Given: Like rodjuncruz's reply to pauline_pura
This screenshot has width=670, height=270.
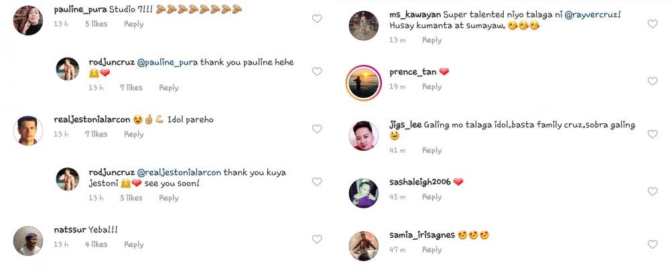Looking at the screenshot, I should (x=317, y=72).
